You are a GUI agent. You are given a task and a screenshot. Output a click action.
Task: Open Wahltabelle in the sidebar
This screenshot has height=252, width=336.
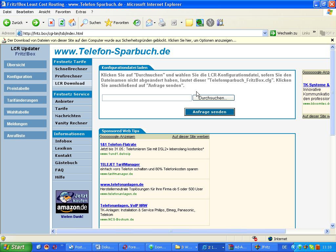[x=25, y=112]
